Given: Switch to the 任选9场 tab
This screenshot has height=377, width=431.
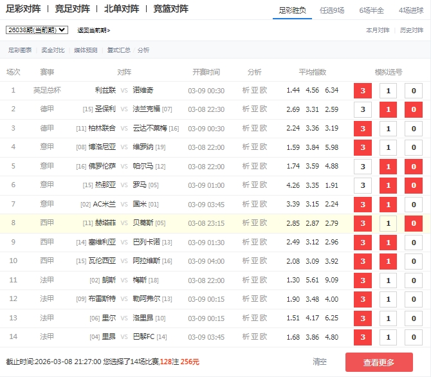Looking at the screenshot, I should pyautogui.click(x=332, y=10).
